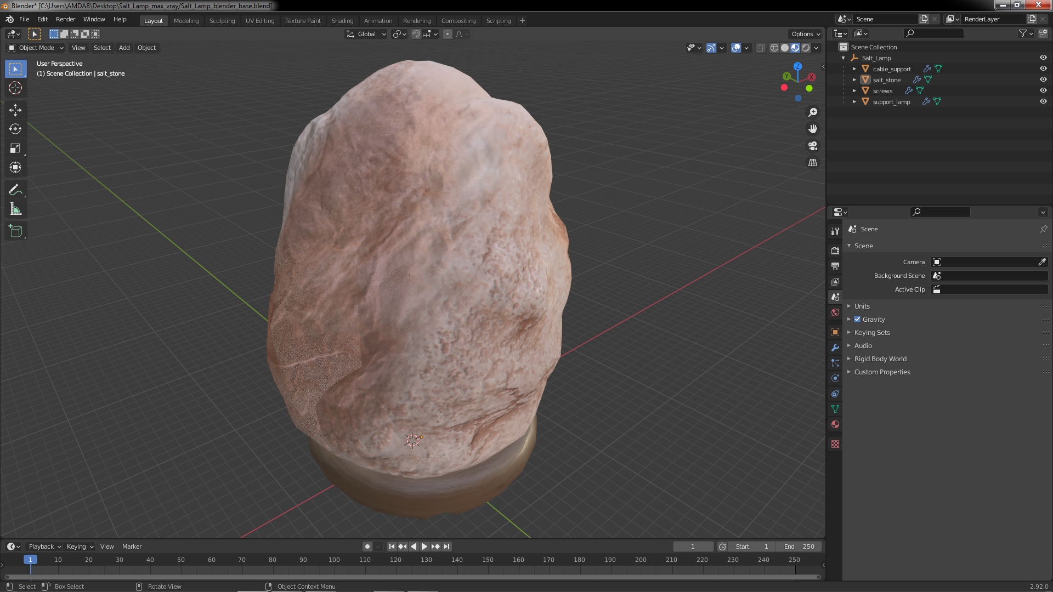Expand screws in outliner
1053x592 pixels.
coord(854,90)
